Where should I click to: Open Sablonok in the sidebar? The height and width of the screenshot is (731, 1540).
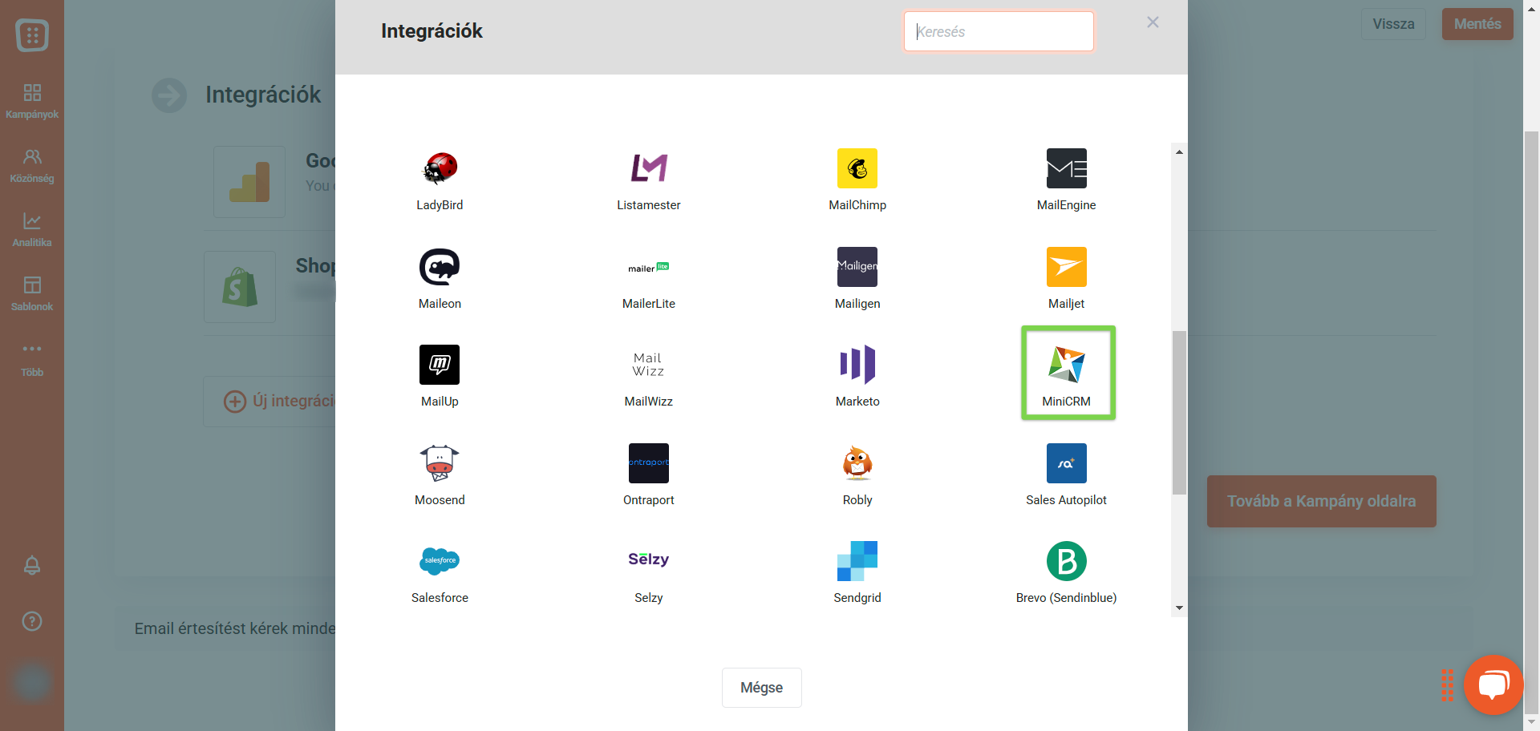point(32,293)
